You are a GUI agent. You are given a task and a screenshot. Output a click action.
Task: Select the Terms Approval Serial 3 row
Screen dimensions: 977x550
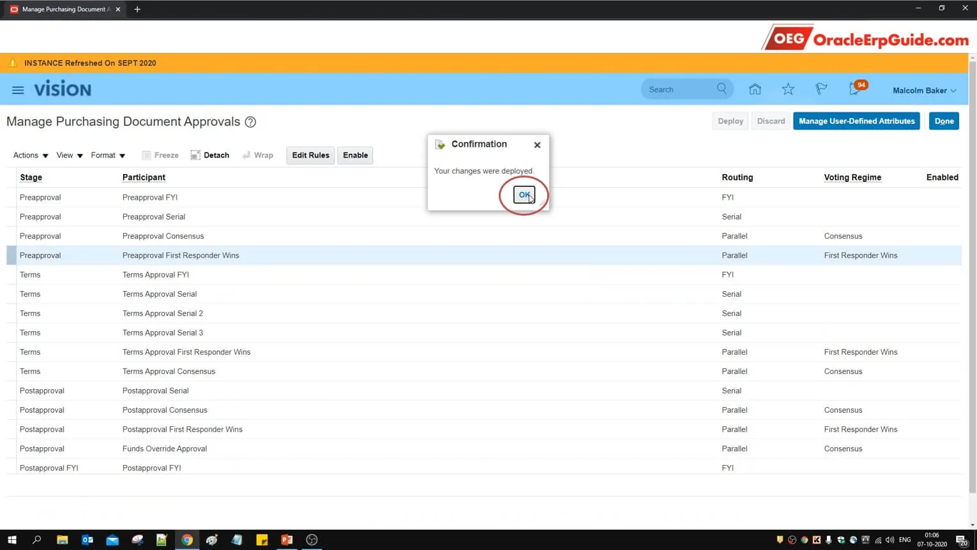pos(484,332)
